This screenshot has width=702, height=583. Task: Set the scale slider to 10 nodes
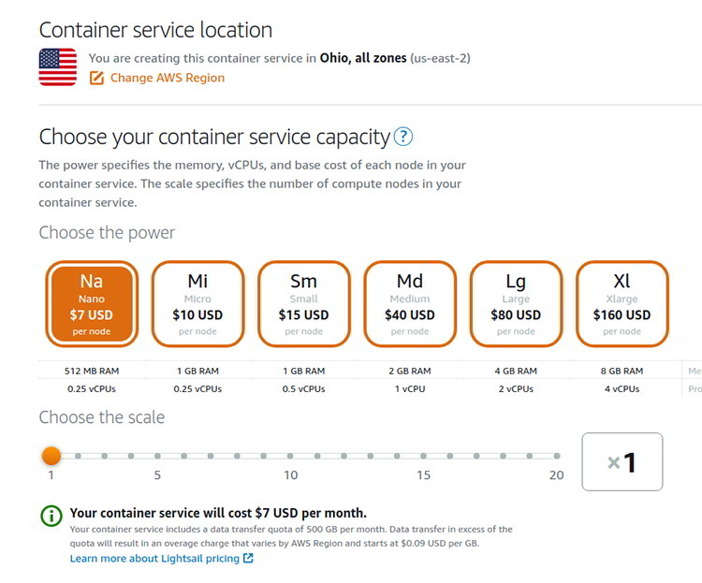tap(291, 457)
